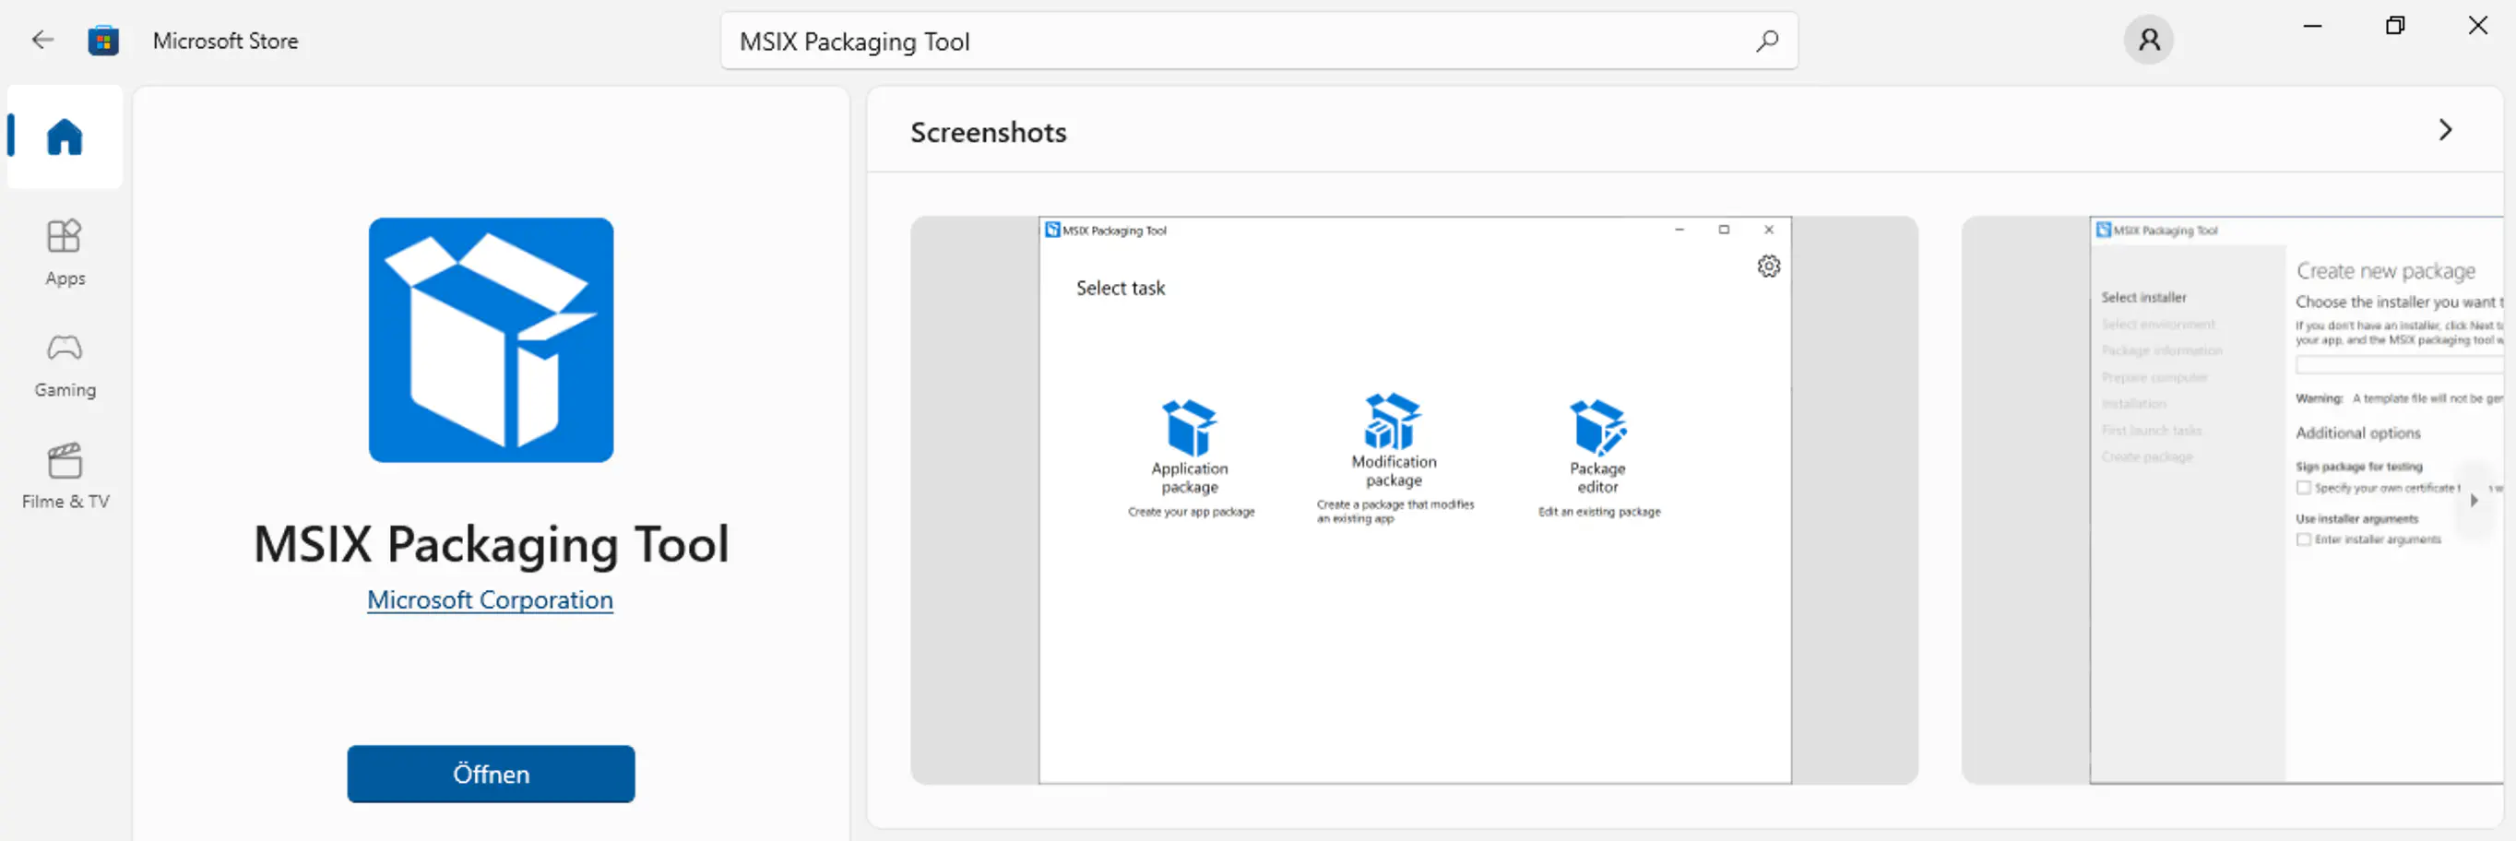Minimize the Microsoft Store window
Viewport: 2516px width, 841px height.
tap(2312, 27)
